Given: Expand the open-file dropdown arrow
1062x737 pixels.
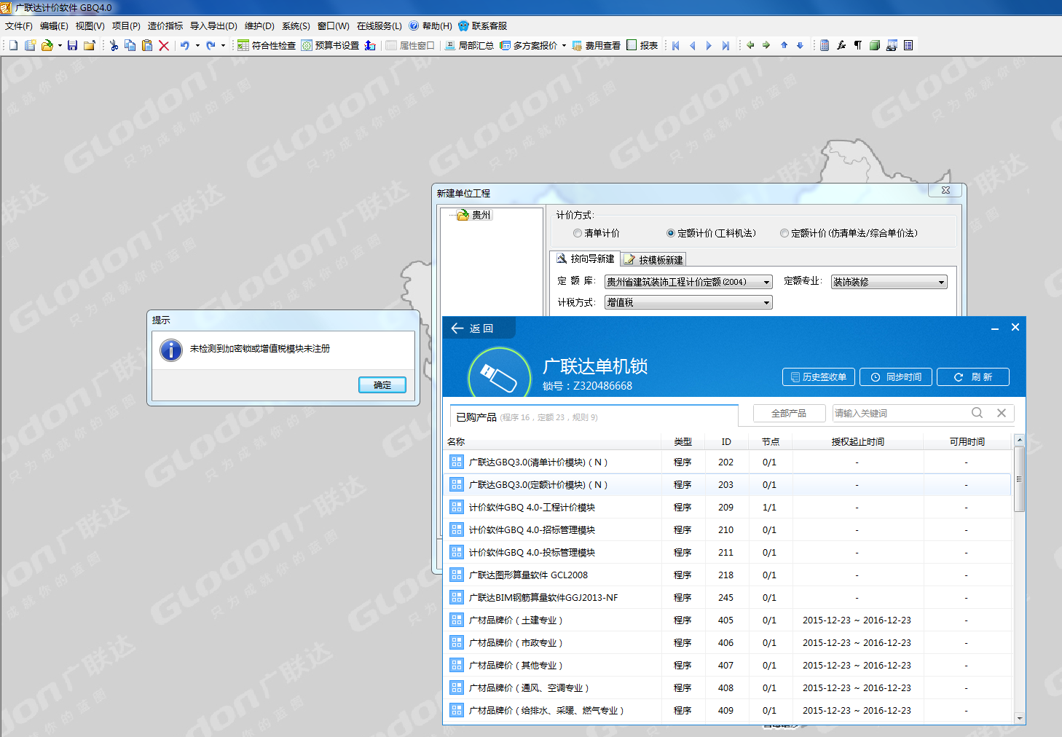Looking at the screenshot, I should click(x=60, y=45).
